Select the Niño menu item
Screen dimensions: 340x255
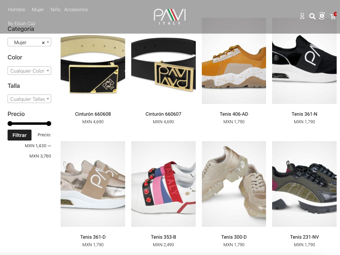[55, 9]
